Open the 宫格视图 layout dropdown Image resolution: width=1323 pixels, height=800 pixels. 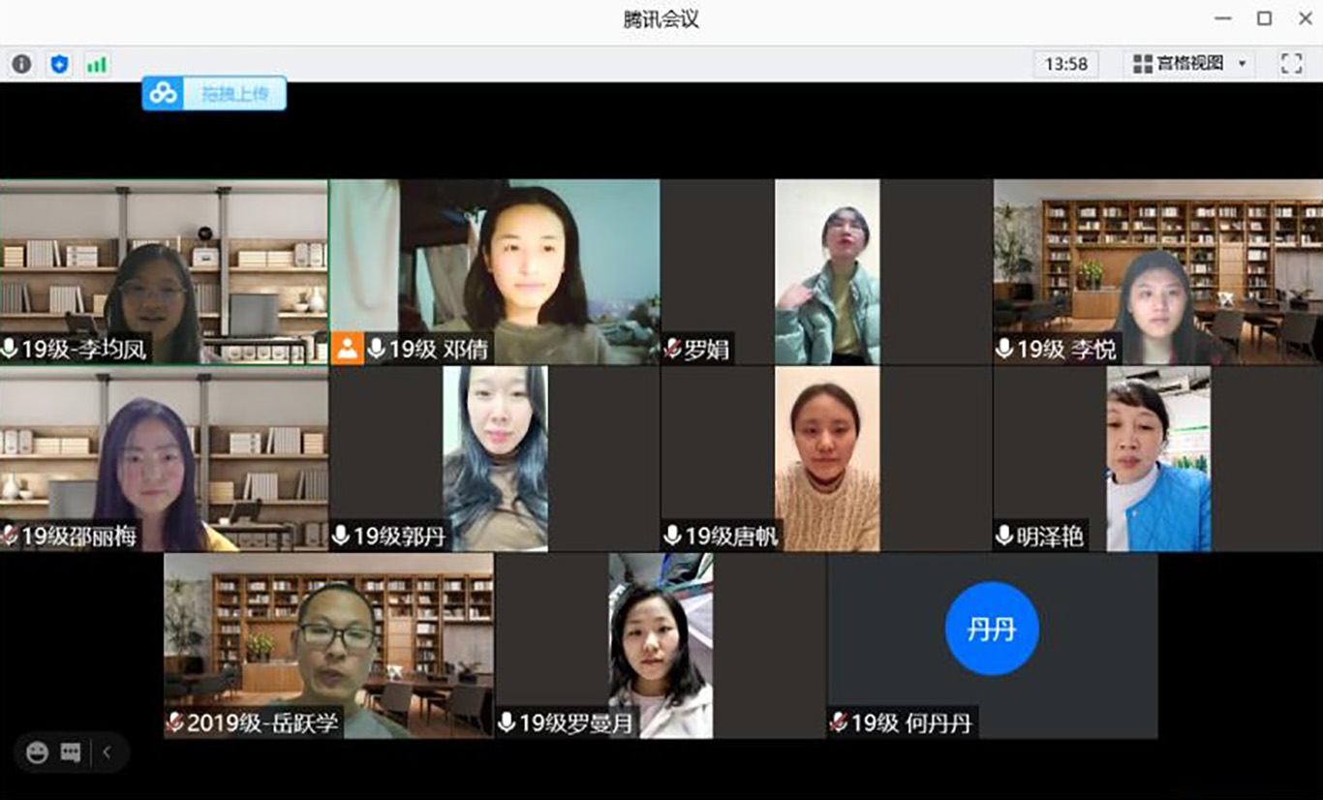(x=1189, y=64)
